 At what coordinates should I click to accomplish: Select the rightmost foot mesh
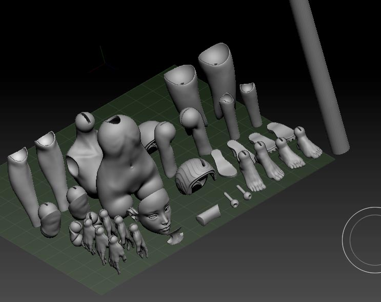click(x=307, y=142)
